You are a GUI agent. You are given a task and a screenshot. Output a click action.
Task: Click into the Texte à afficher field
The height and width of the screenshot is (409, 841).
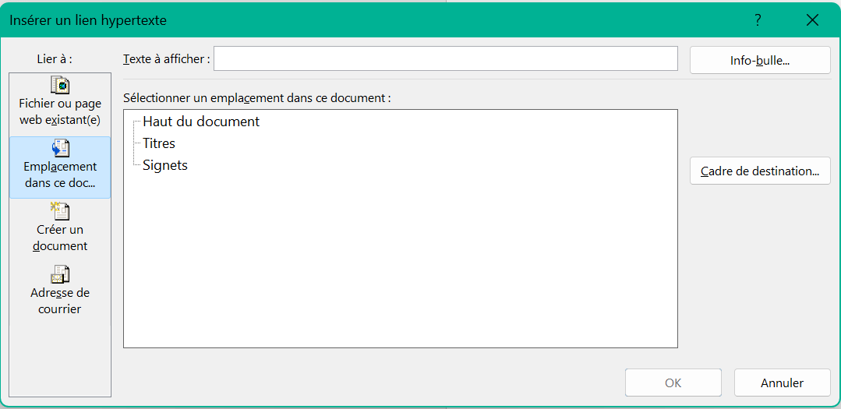446,58
